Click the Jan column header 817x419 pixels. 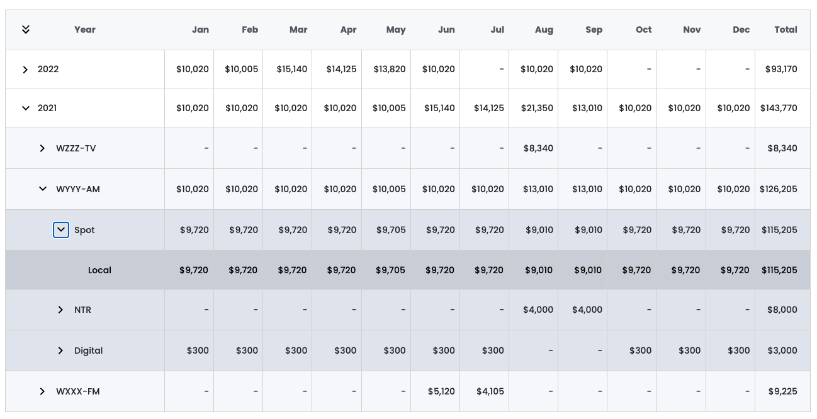click(x=200, y=30)
